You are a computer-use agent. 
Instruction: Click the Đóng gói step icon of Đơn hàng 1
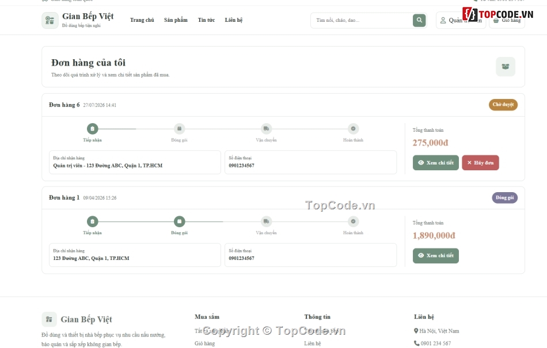coord(179,221)
